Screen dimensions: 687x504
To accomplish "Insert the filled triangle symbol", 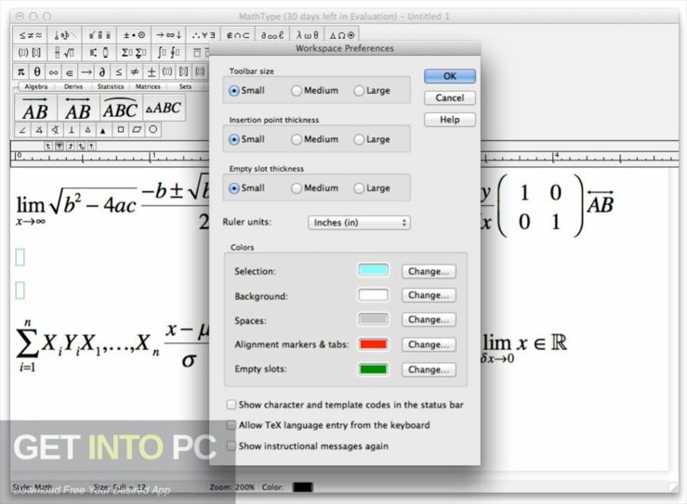I will point(103,130).
